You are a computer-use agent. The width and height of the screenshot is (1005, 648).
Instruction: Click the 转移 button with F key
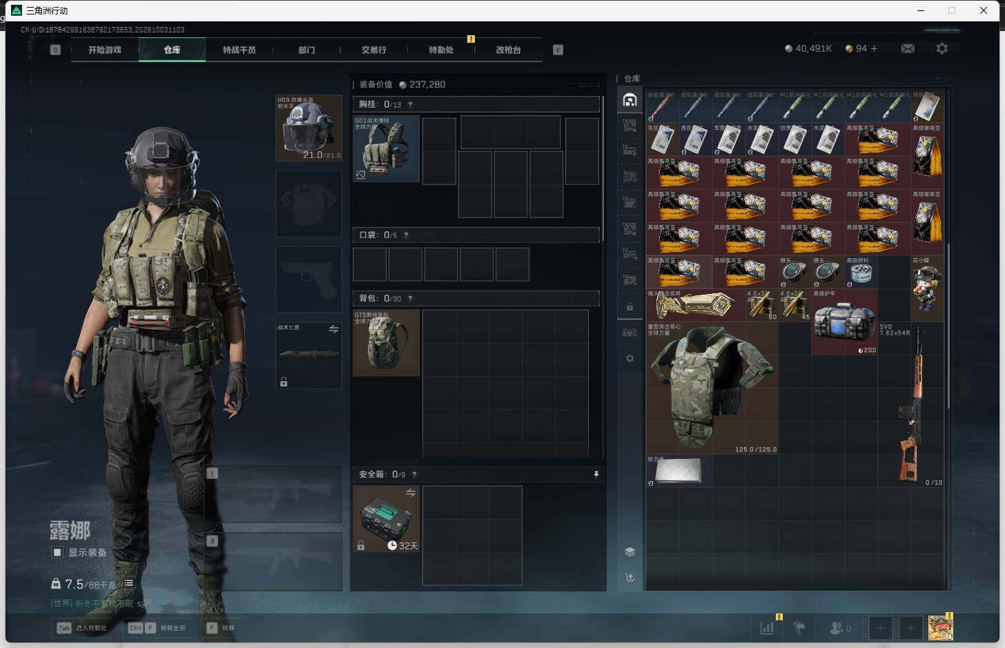[222, 628]
